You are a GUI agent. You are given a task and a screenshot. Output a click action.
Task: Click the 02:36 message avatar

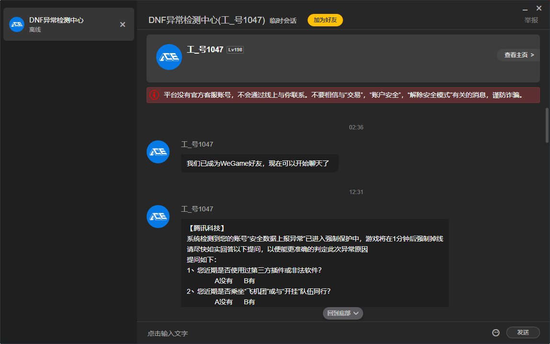tap(158, 152)
